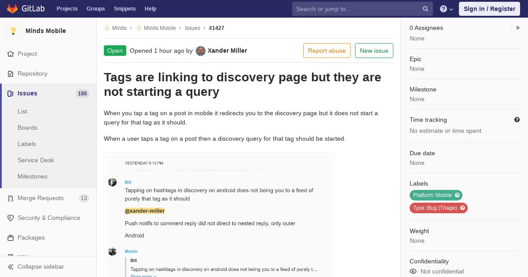The height and width of the screenshot is (277, 528).
Task: Click the Repository file icon
Action: tap(11, 73)
